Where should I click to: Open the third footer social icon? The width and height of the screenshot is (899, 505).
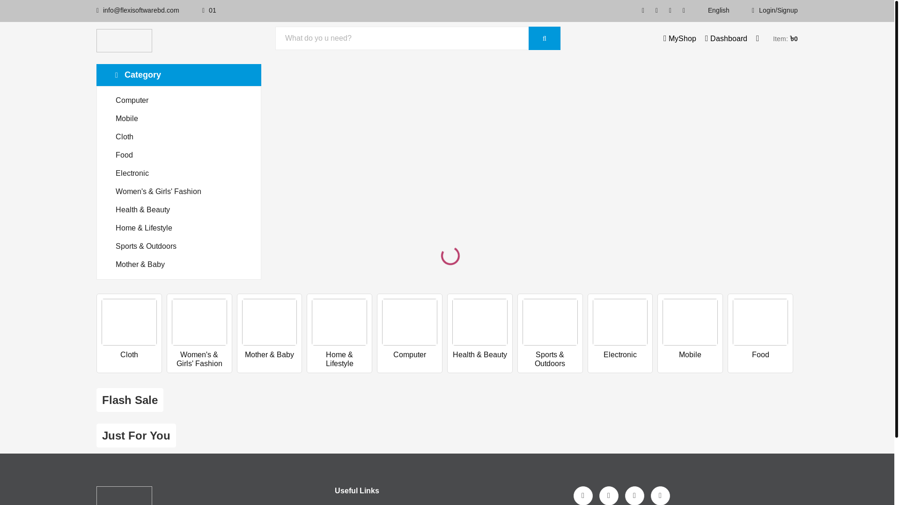tap(634, 495)
